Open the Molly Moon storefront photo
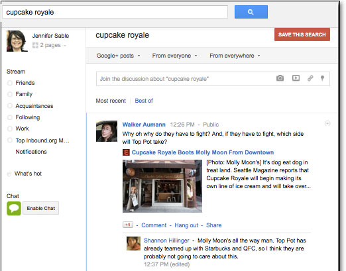346x271 pixels. coord(162,186)
